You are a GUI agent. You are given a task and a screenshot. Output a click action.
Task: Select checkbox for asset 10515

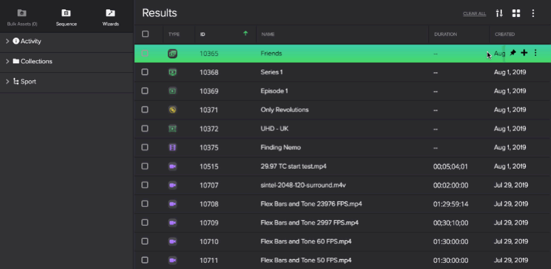point(145,166)
